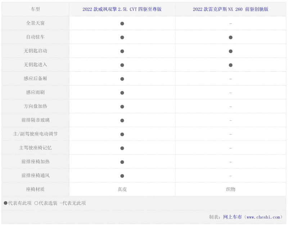Viewport: 288px width, 226px height.
Task: Click the 前排隔音玻璃 dot for 威飒
Action: (x=122, y=120)
